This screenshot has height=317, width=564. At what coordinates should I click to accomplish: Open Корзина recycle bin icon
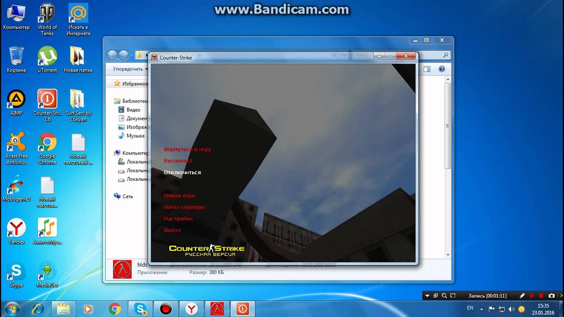tap(16, 59)
